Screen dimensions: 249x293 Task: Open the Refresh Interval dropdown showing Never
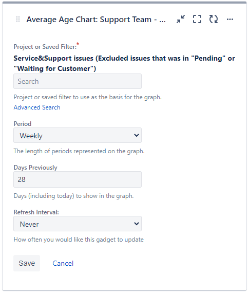pos(78,224)
